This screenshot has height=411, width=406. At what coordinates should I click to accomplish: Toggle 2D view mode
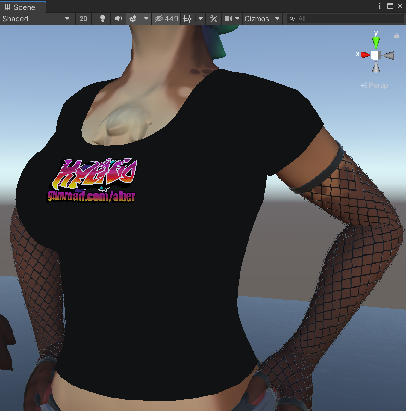pos(84,19)
